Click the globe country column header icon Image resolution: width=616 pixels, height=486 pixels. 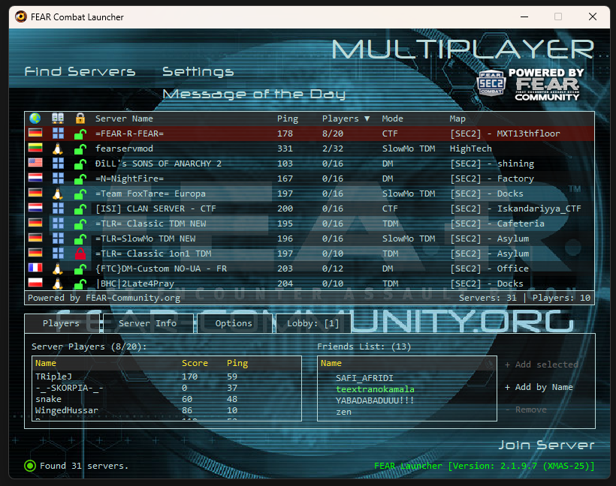35,118
